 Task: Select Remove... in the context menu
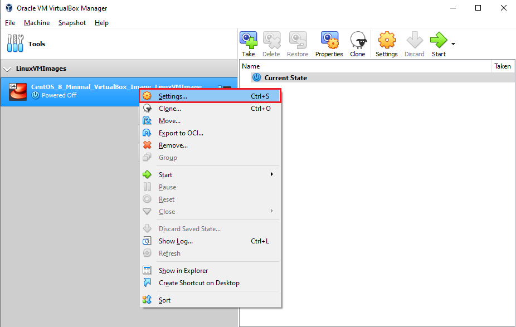210,145
